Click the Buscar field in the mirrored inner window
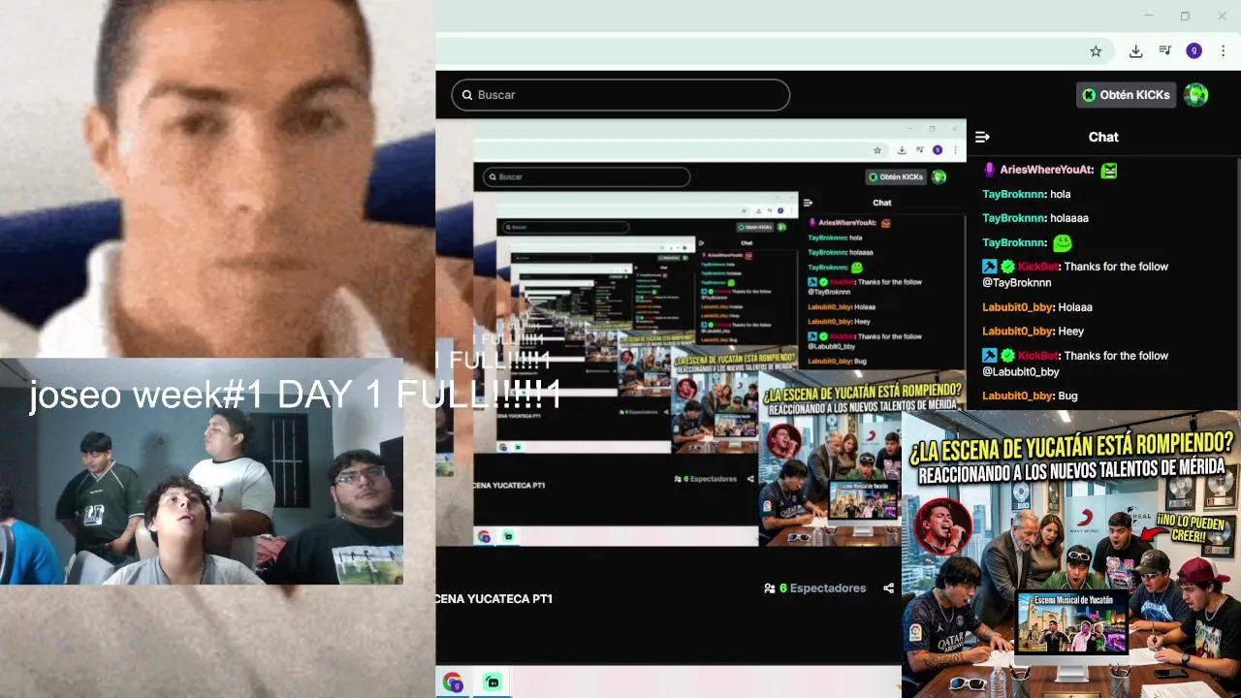 coord(587,177)
